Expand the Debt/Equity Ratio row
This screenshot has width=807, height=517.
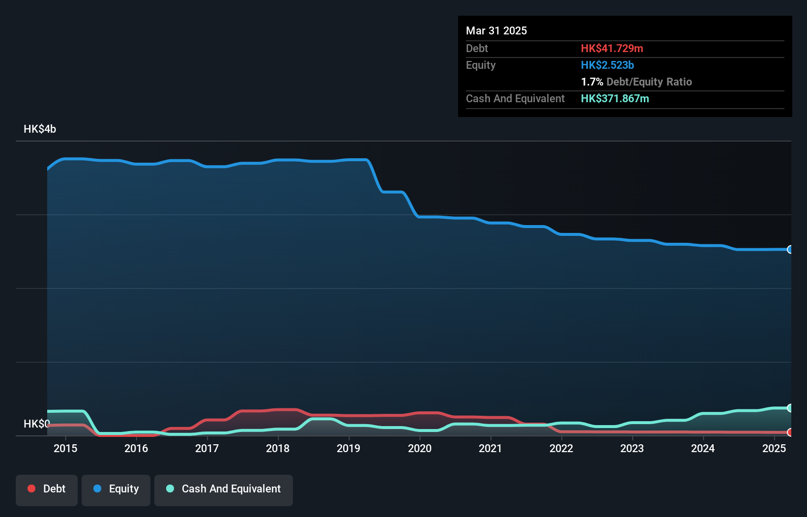(x=636, y=82)
